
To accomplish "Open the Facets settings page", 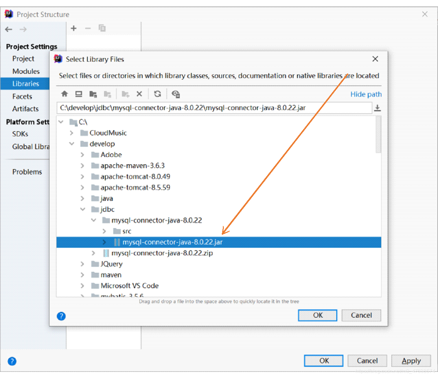I will (x=22, y=96).
